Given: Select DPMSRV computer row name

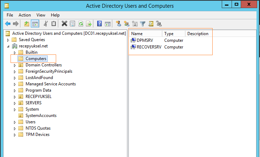Looking at the screenshot, I should (x=145, y=40).
